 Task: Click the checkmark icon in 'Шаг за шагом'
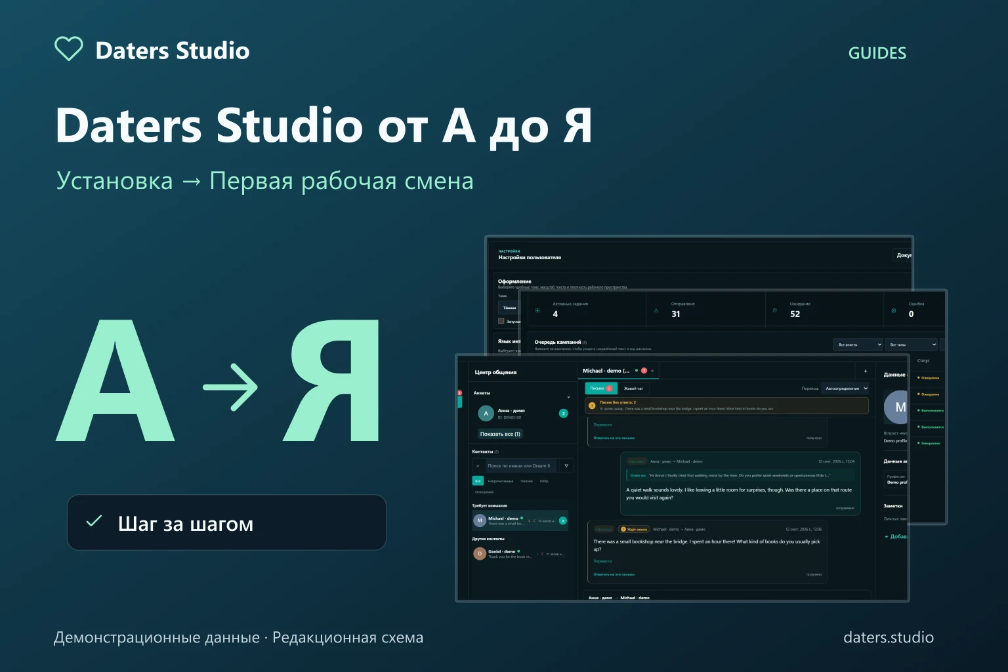tap(94, 522)
